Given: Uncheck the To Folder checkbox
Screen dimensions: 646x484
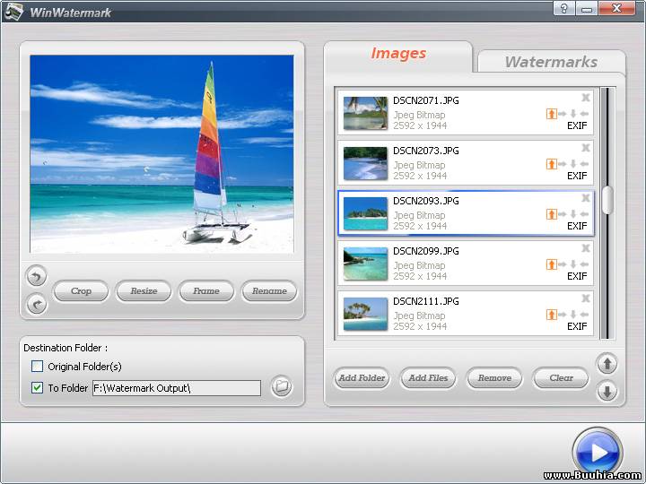Looking at the screenshot, I should 37,388.
